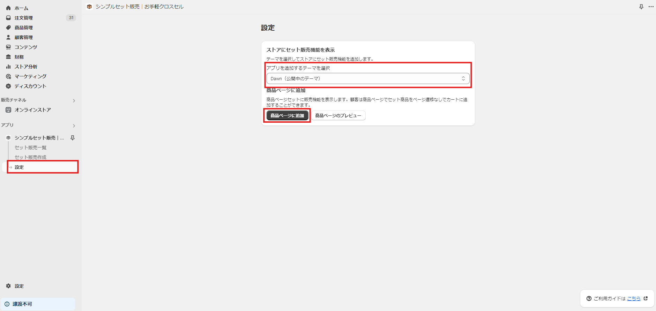Click the 商品管理 tag icon
656x311 pixels.
(8, 28)
